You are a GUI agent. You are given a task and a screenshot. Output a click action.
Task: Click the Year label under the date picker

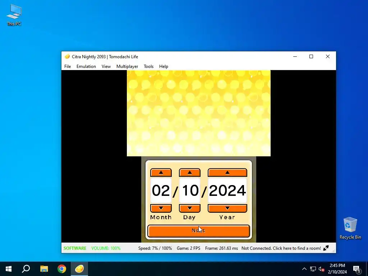click(x=227, y=217)
